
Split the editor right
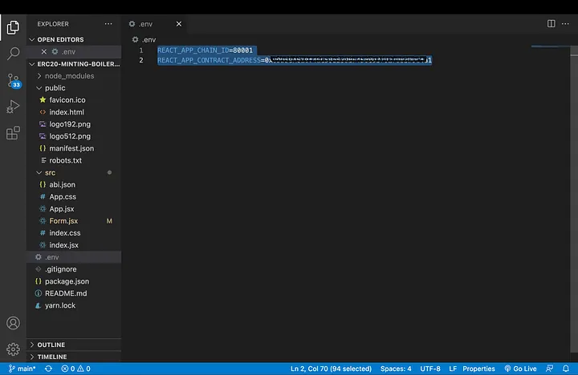pos(552,24)
